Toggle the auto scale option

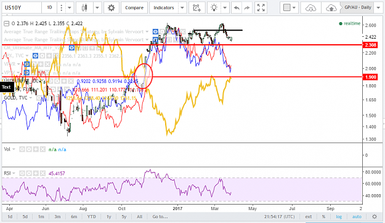(x=357, y=217)
